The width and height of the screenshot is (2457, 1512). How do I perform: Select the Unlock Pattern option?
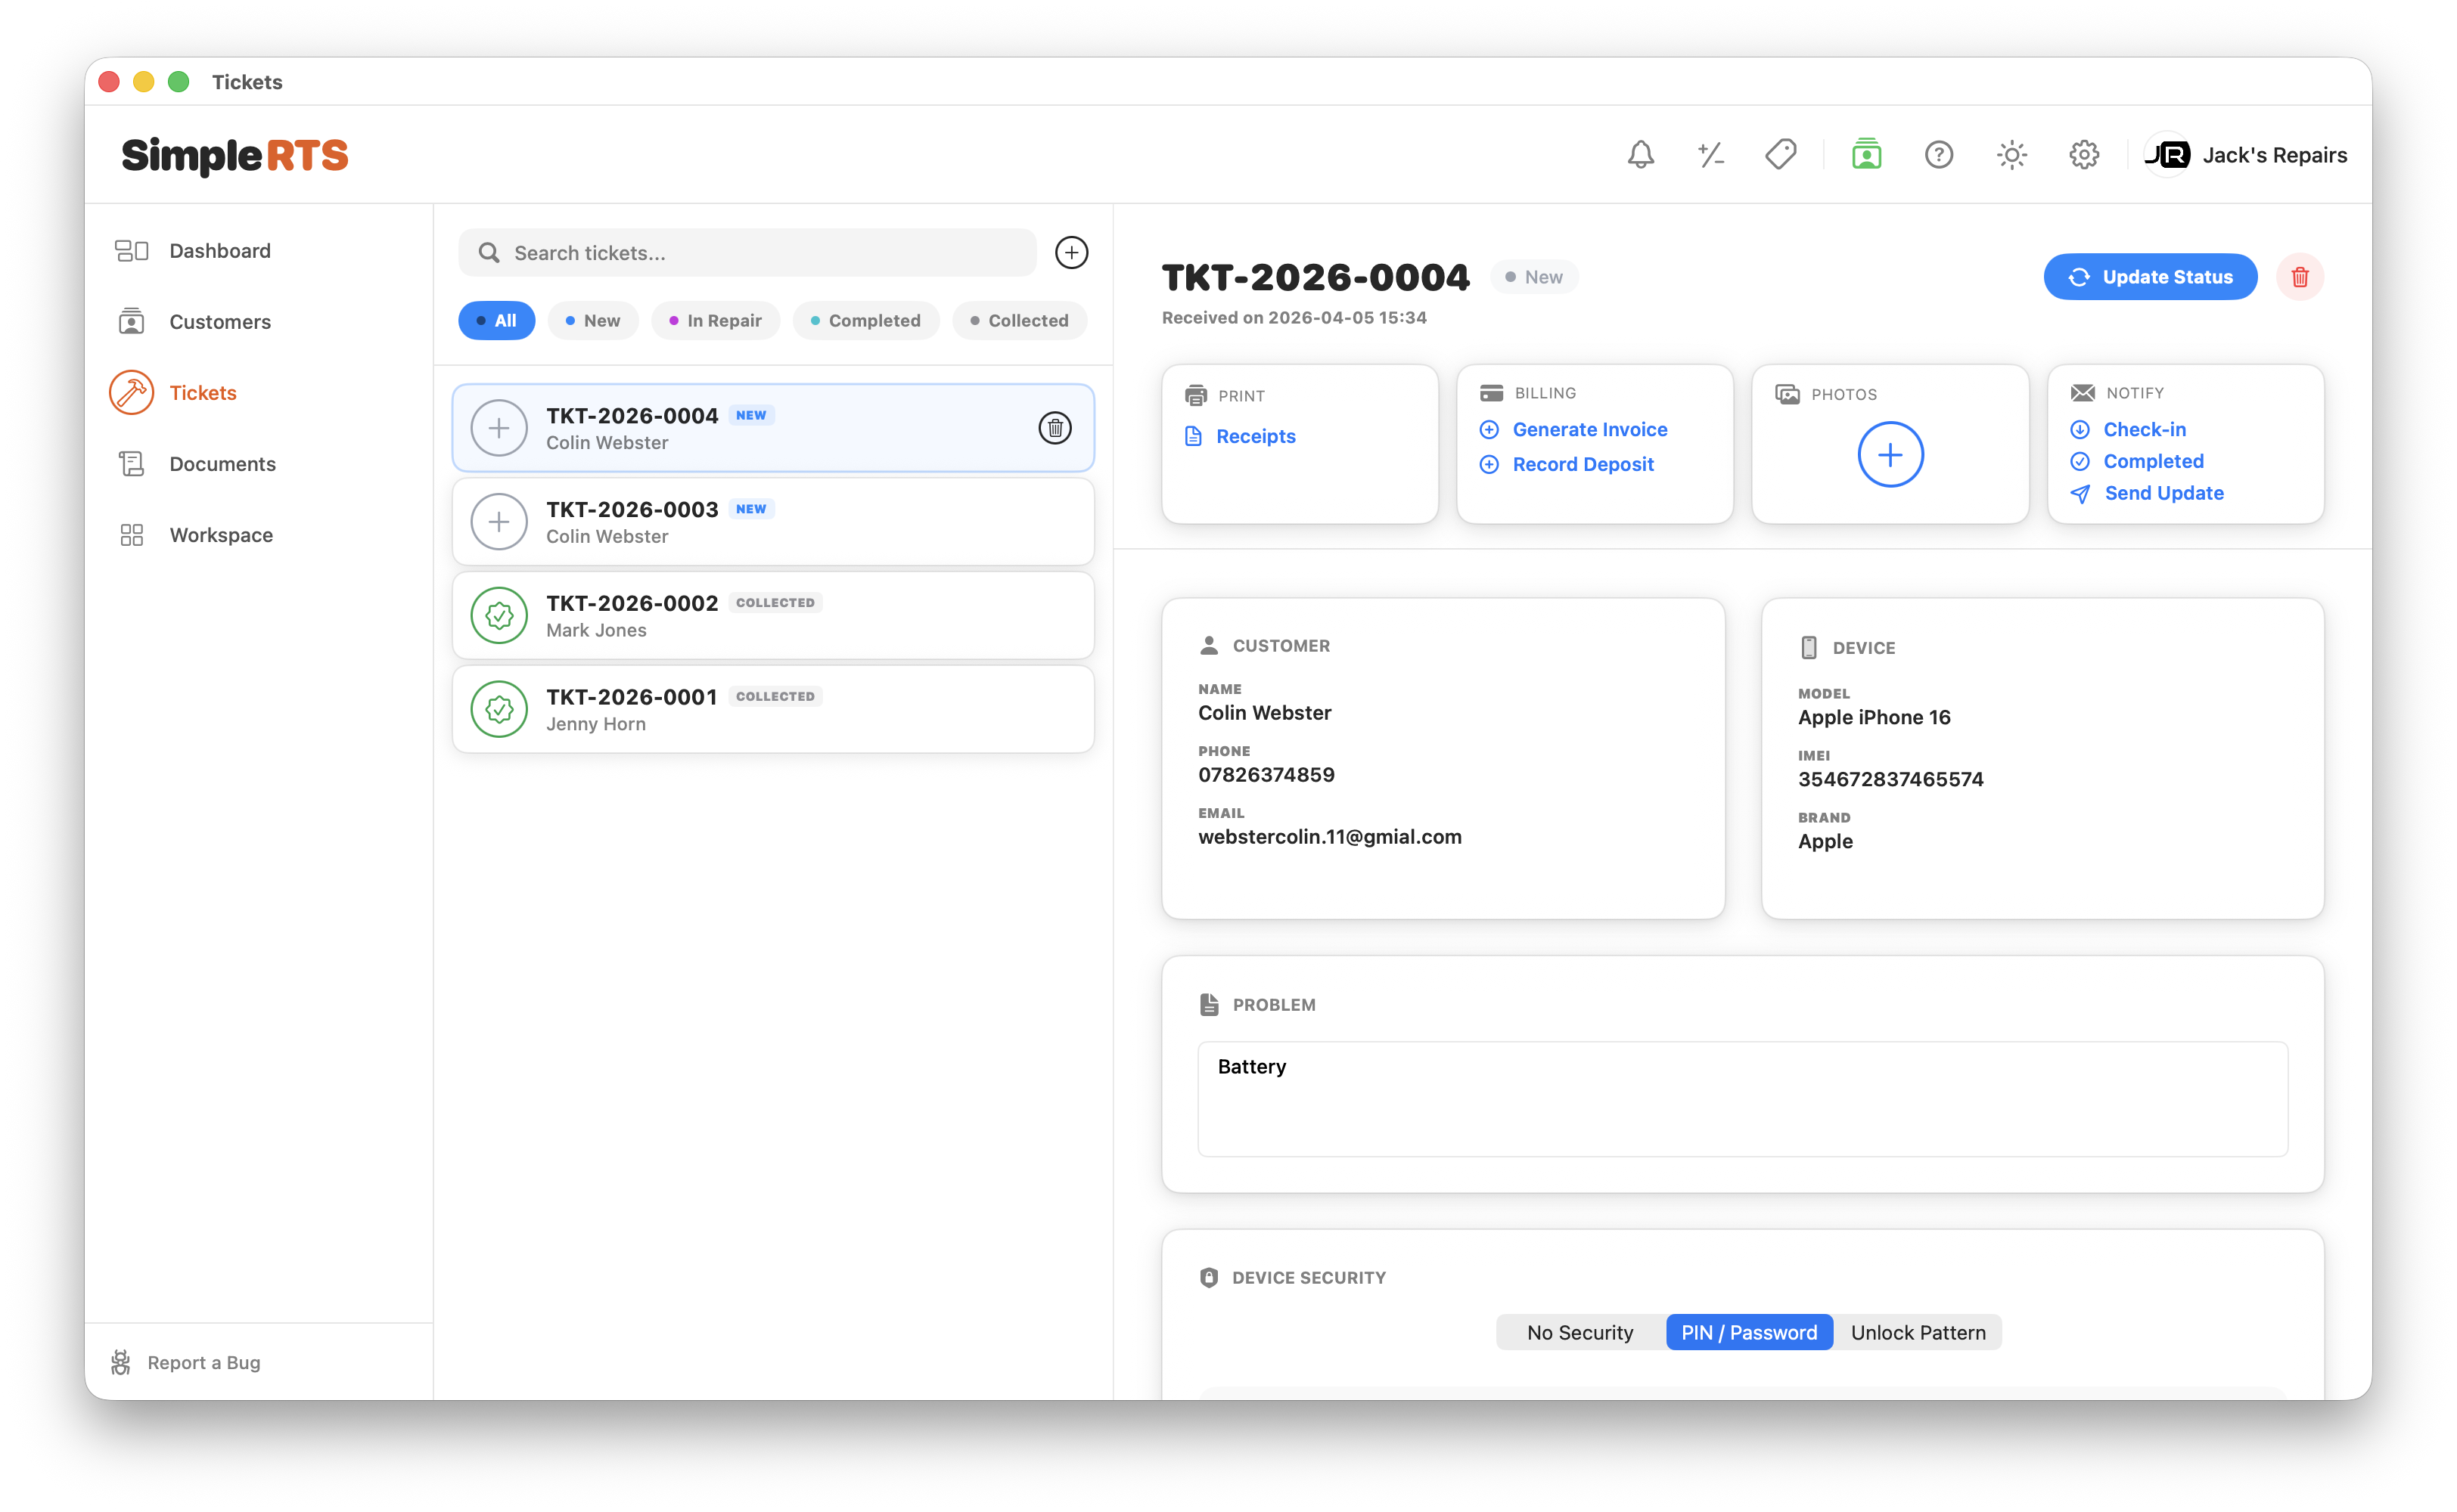[x=1918, y=1332]
